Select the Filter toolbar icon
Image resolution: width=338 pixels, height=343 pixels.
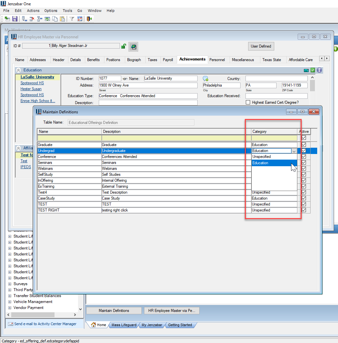(x=72, y=19)
